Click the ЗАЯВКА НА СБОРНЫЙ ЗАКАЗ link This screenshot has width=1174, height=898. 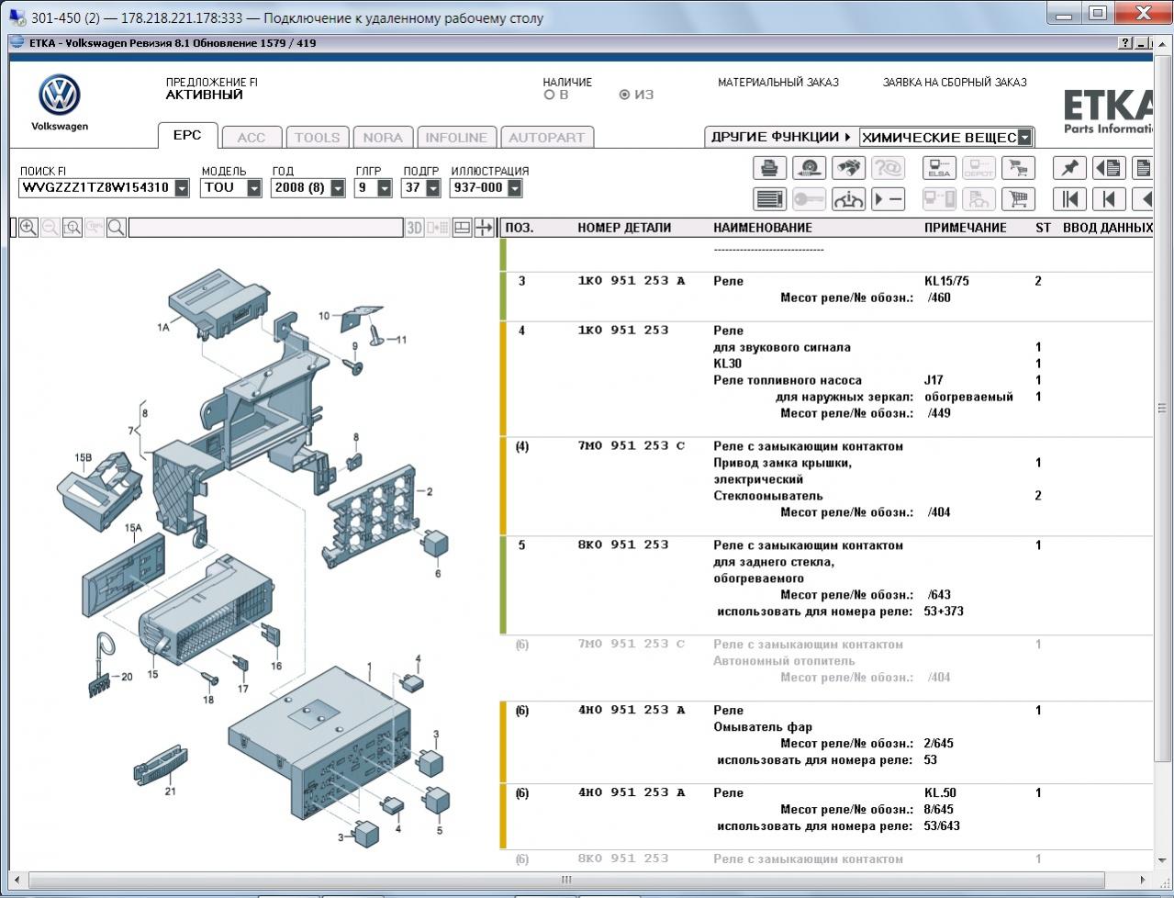pos(955,83)
